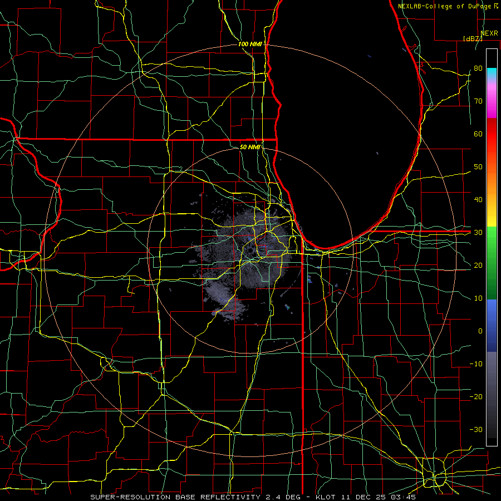Viewport: 501px width, 501px height.
Task: Select the -30 value on the dBZ scale
Action: click(x=476, y=429)
